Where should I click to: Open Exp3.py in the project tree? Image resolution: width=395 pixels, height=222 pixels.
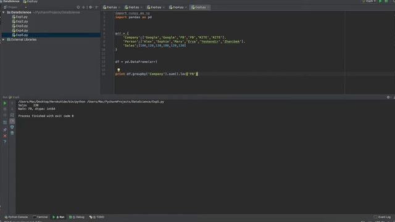click(x=20, y=26)
